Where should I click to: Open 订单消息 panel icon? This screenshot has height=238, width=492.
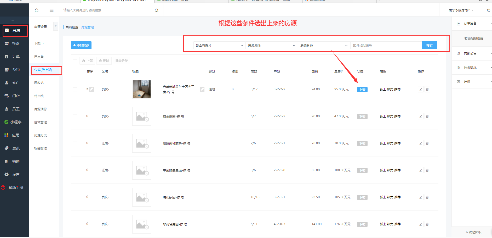pyautogui.click(x=459, y=23)
